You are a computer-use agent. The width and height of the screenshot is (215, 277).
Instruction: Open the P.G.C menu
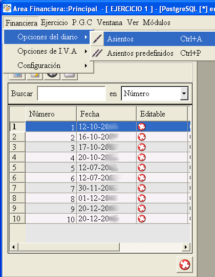82,22
